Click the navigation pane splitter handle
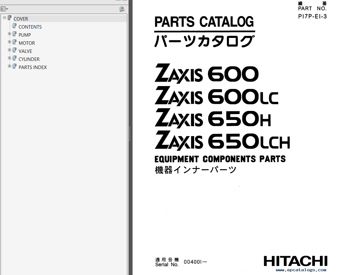 (129, 134)
